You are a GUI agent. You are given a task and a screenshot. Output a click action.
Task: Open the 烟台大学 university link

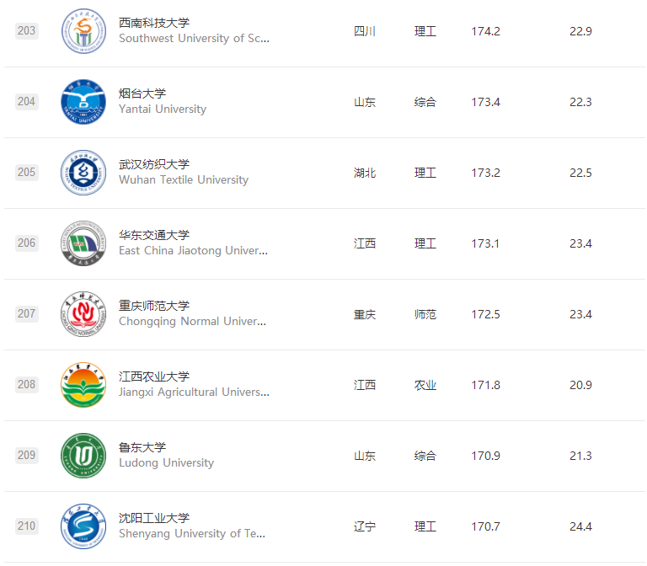pos(142,93)
